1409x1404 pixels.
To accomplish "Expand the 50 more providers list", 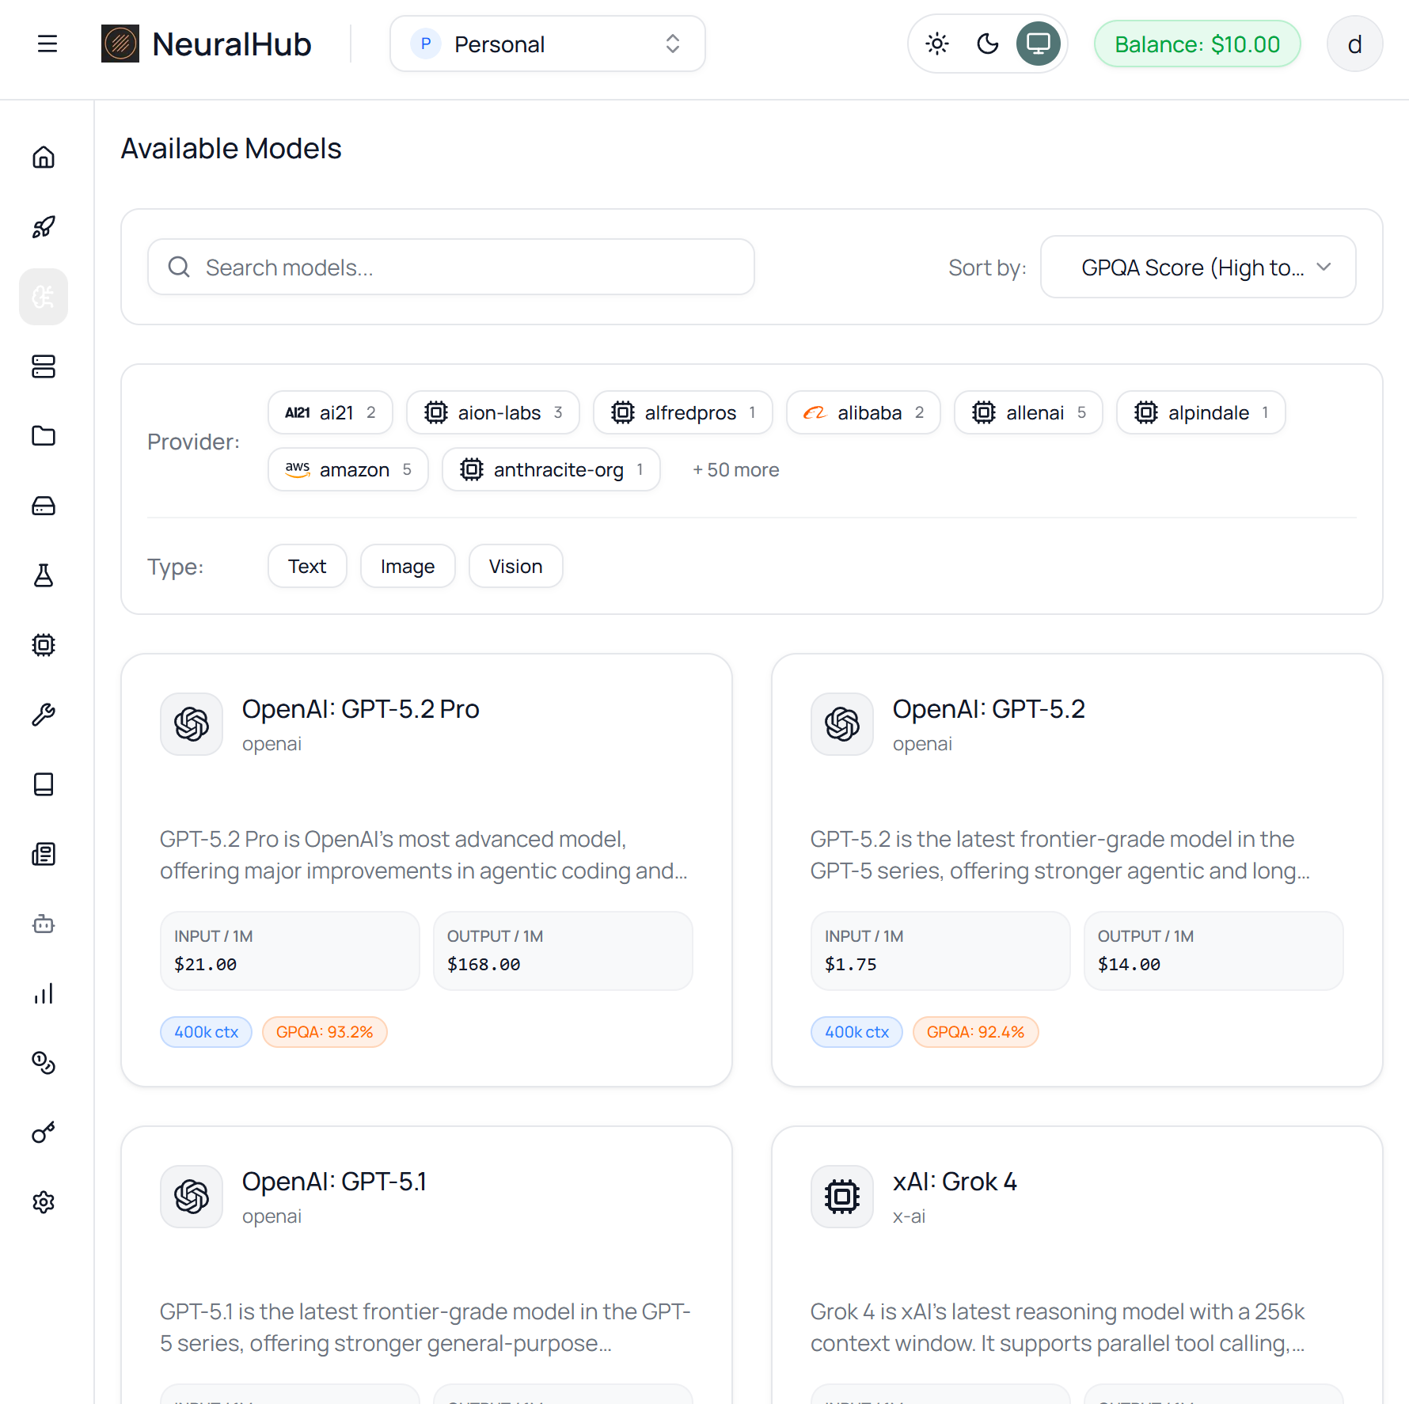I will pyautogui.click(x=735, y=469).
